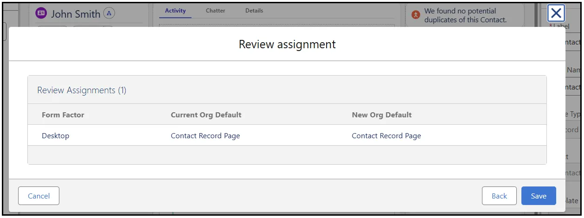The height and width of the screenshot is (218, 584).
Task: Click the New Org Default column header
Action: click(x=382, y=115)
